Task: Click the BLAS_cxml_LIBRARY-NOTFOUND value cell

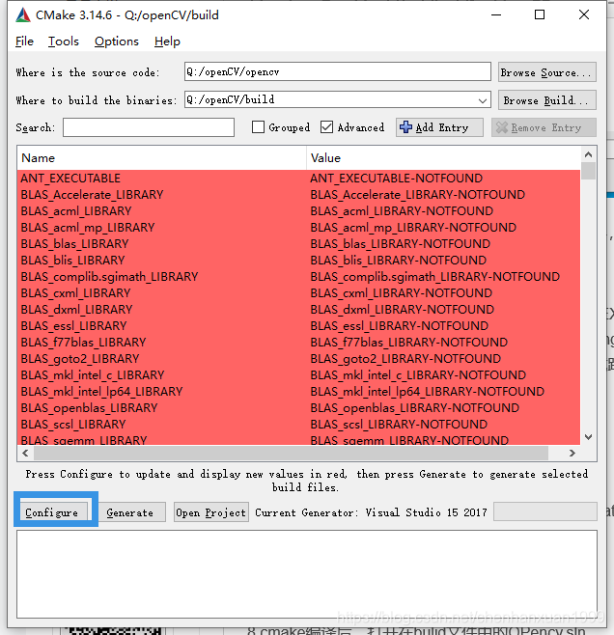Action: (402, 292)
